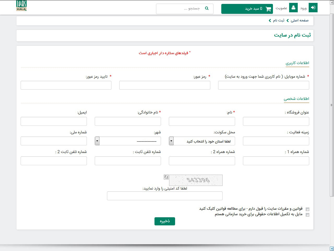Check the organizational purchase legal info box
The height and width of the screenshot is (251, 334).
tap(307, 215)
